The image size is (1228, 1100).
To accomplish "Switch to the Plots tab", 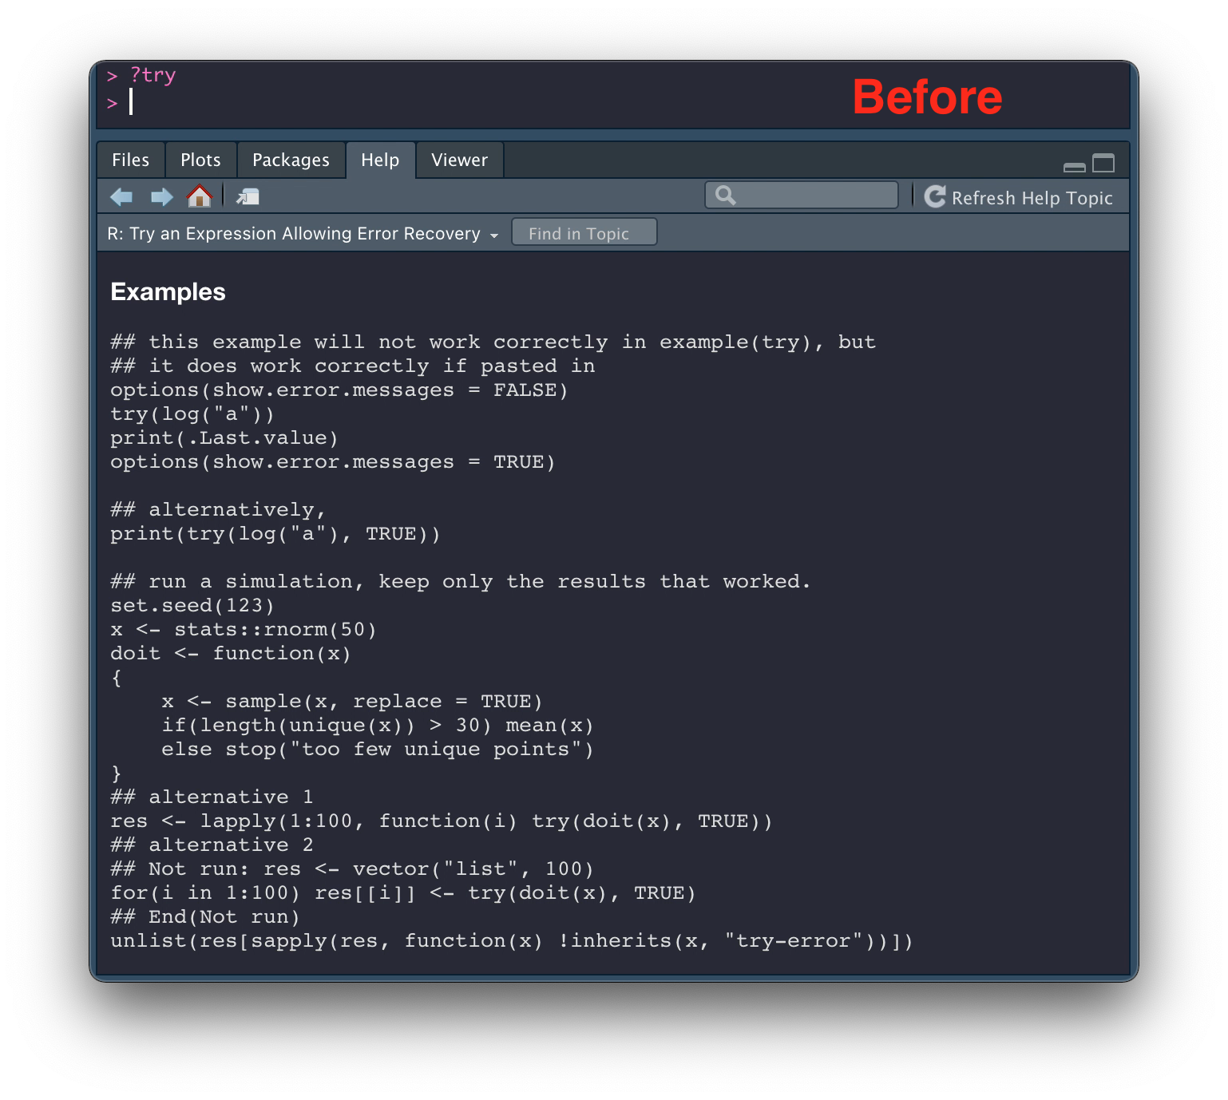I will pyautogui.click(x=200, y=160).
